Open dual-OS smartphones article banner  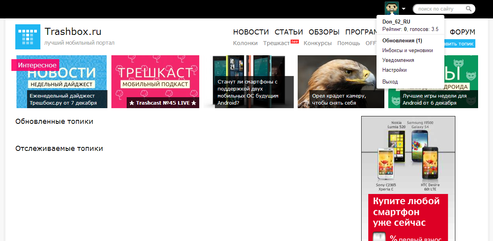point(249,82)
